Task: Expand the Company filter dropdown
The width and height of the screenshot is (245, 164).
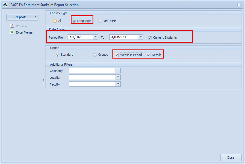Action: click(x=118, y=70)
